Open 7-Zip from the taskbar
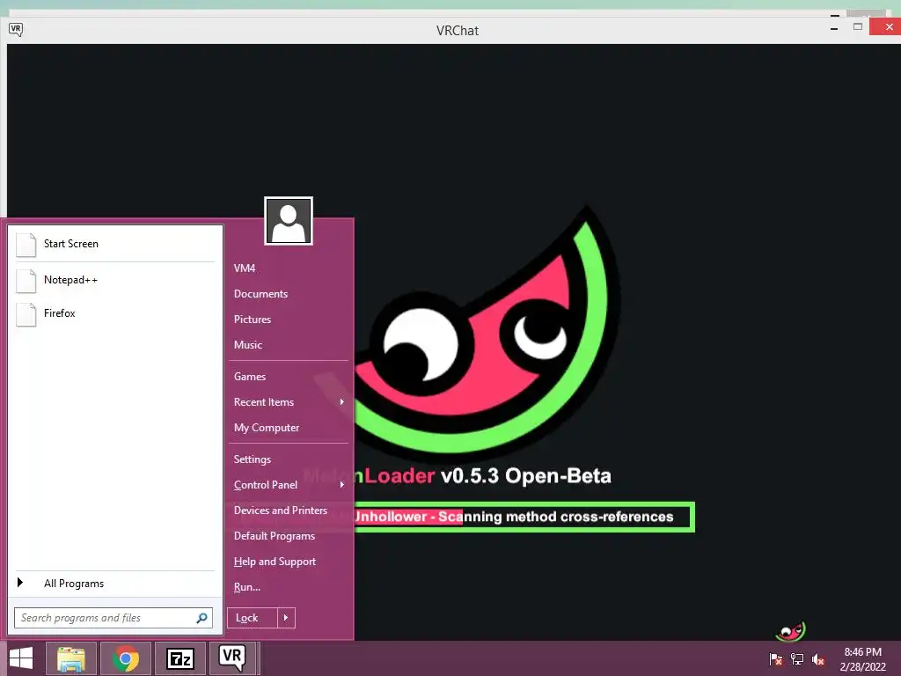The width and height of the screenshot is (901, 676). 179,658
